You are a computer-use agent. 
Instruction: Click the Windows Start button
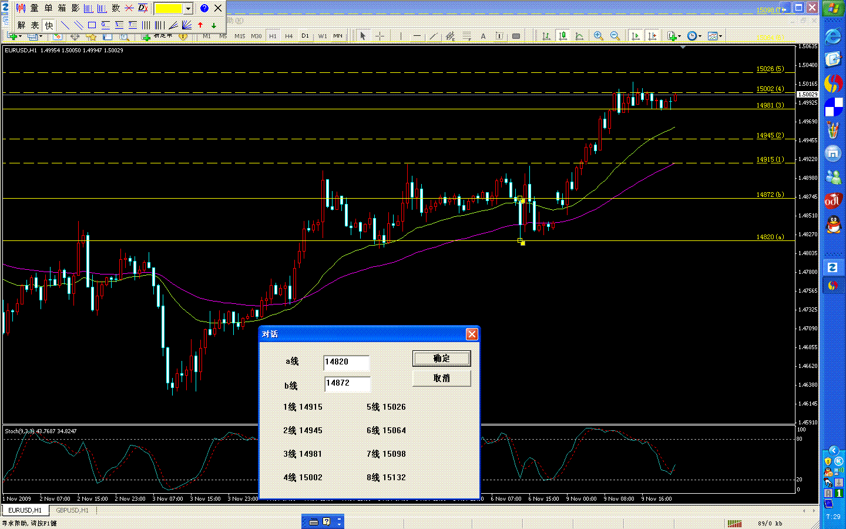click(833, 8)
